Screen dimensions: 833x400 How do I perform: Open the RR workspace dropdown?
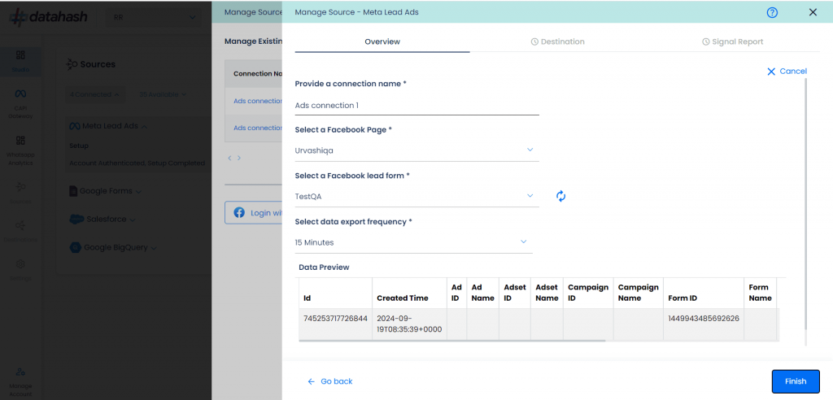click(155, 18)
